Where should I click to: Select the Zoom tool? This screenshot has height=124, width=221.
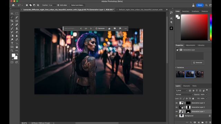(x=12, y=51)
